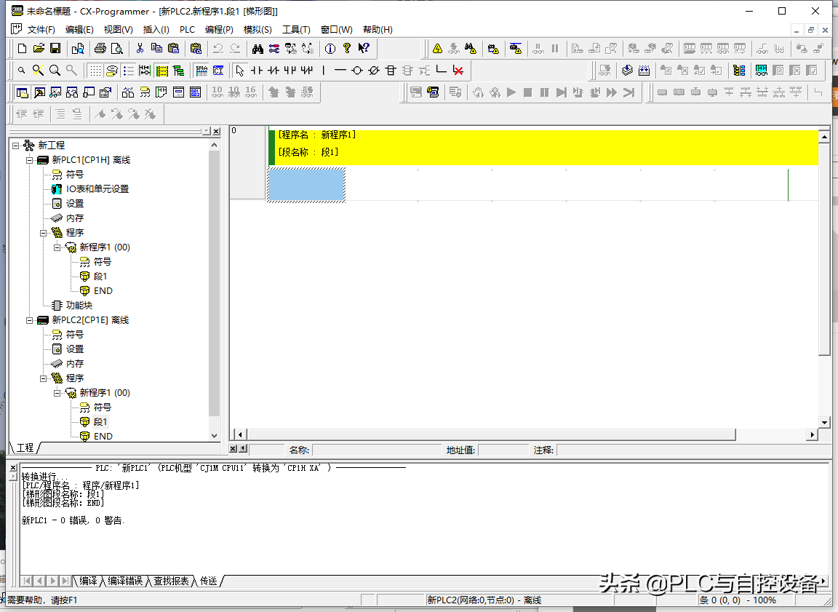Collapse 新程序1 (00) under 新PLC1
The image size is (838, 612).
pos(57,247)
